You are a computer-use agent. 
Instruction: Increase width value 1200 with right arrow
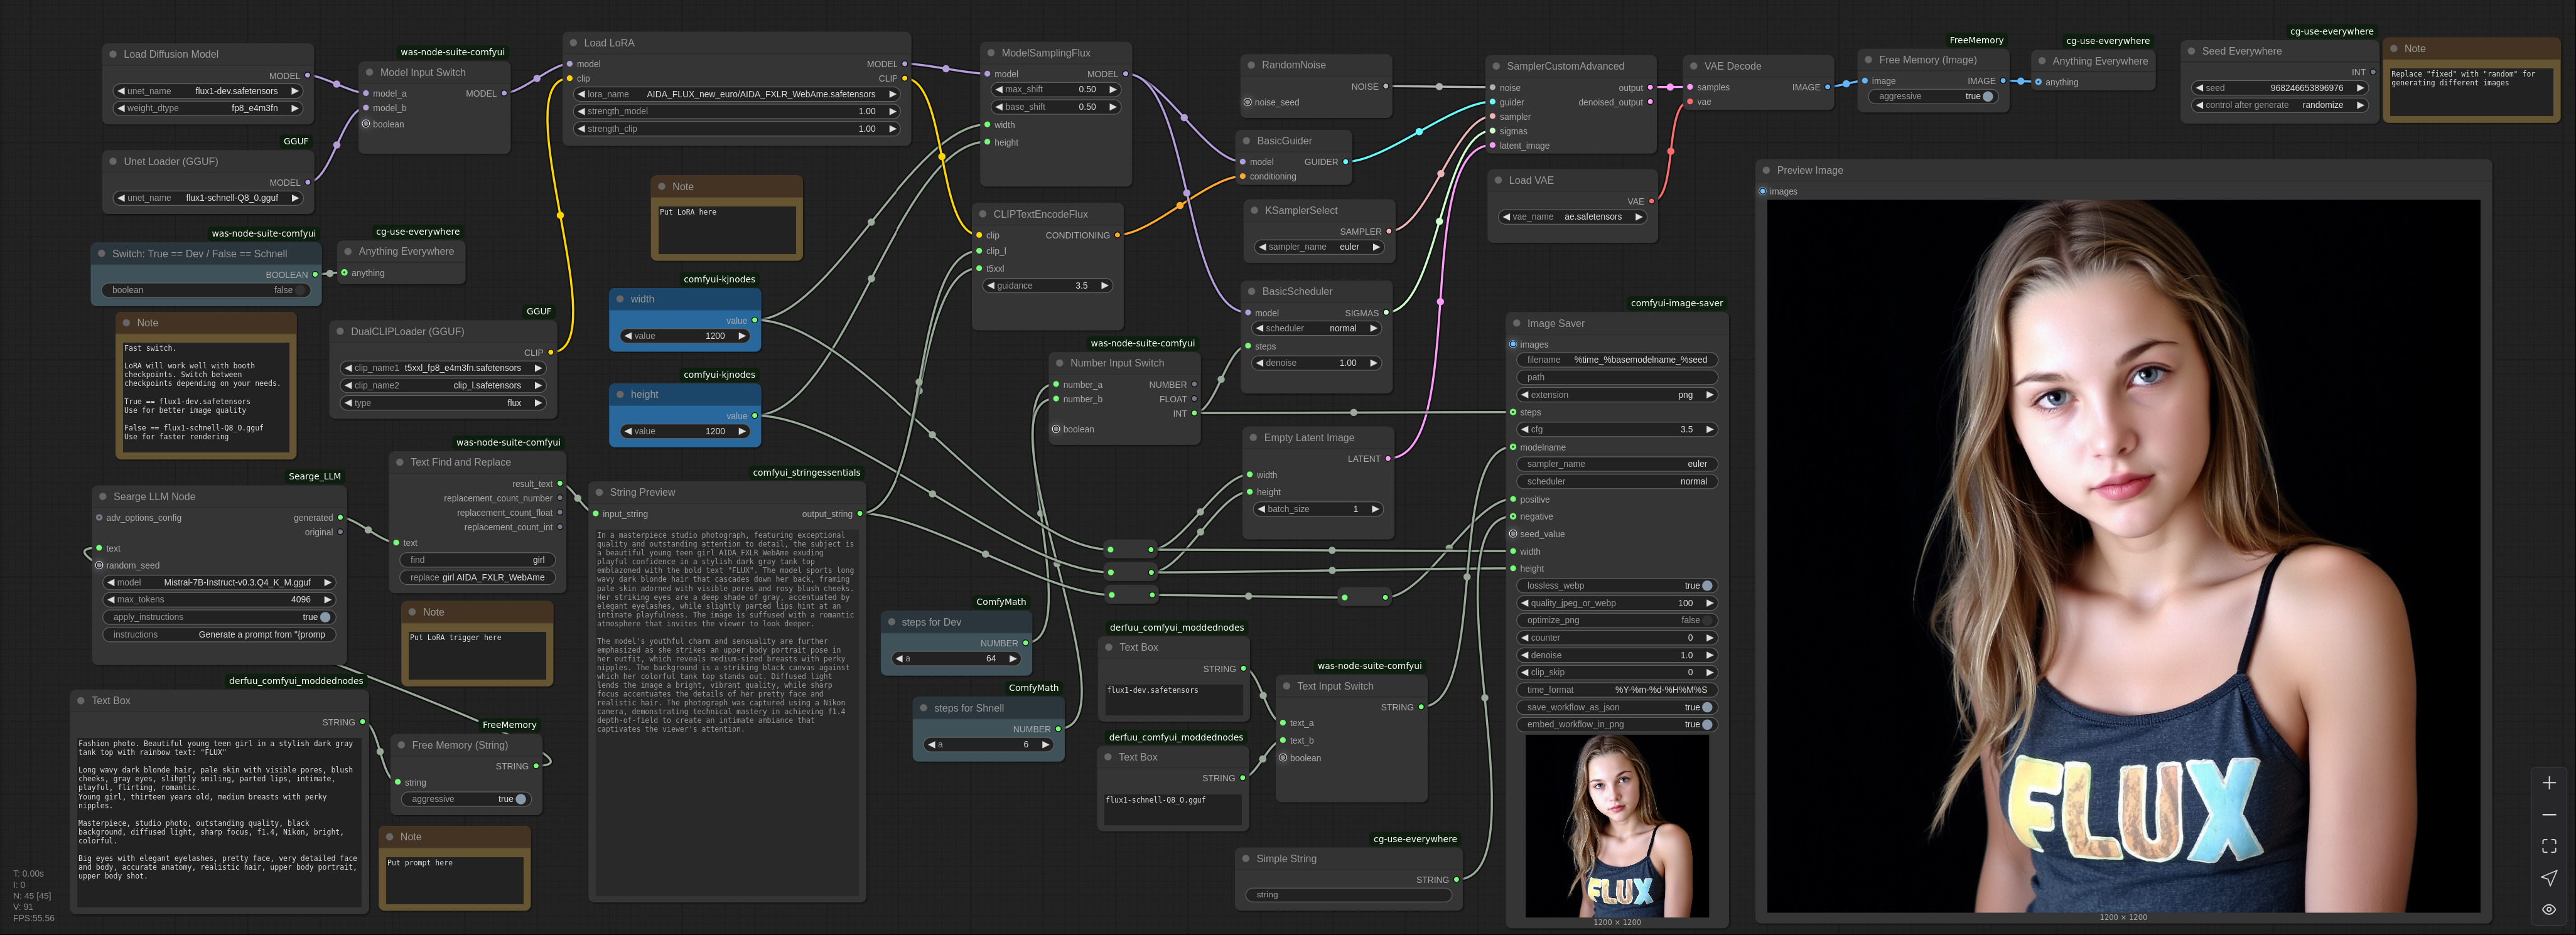click(x=741, y=336)
